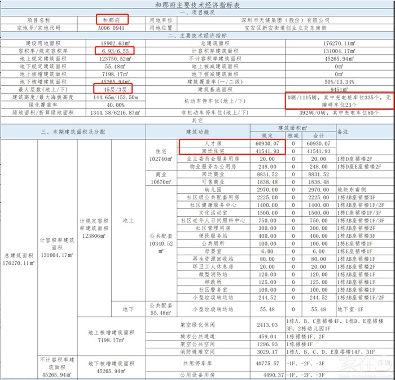Select the red-boxed 和郡府 project name cell
The width and height of the screenshot is (395, 380).
(112, 19)
